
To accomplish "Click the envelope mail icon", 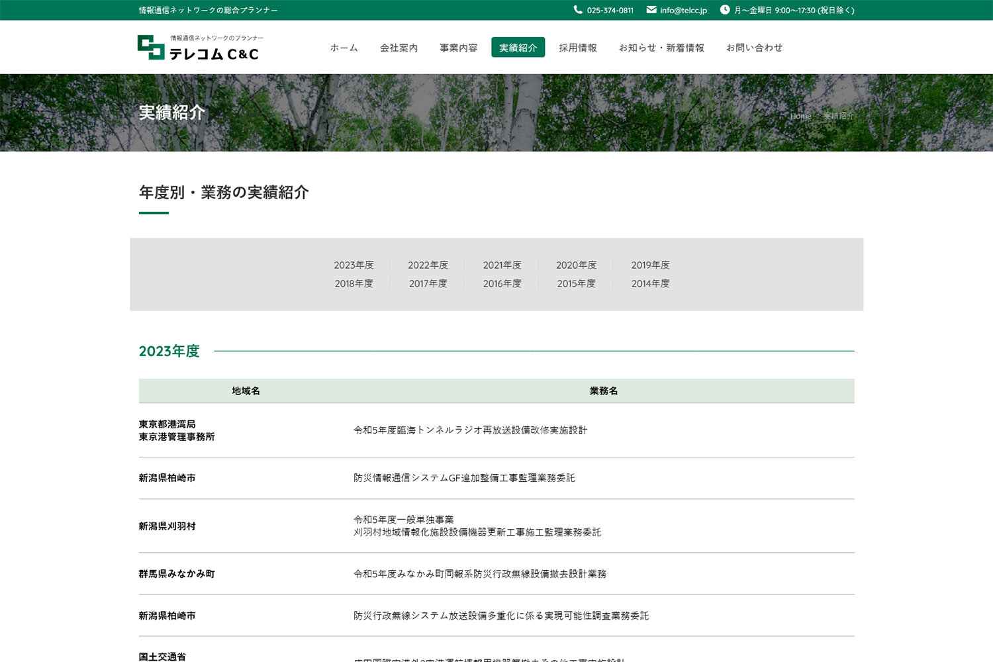I will (651, 10).
